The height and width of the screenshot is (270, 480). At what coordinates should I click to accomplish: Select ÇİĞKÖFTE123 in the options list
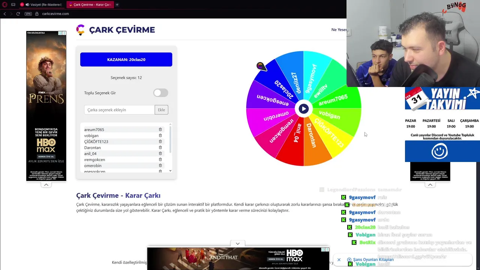[x=96, y=142]
